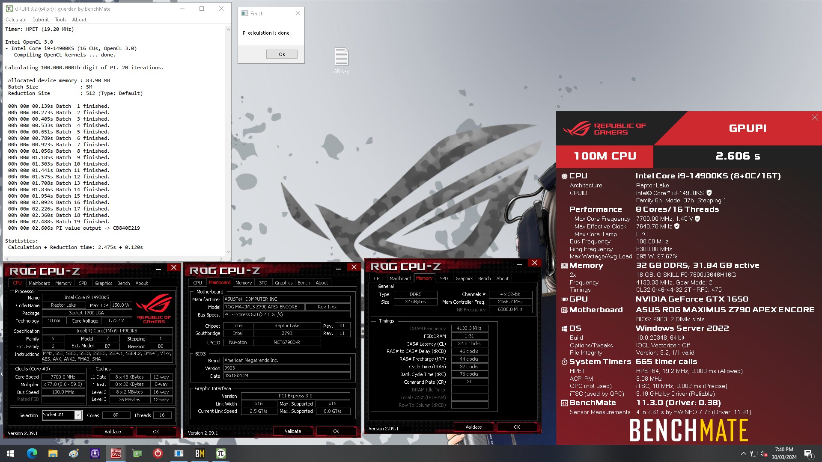The height and width of the screenshot is (462, 822).
Task: Close the BenchMate GPUPI result panel
Action: [814, 118]
